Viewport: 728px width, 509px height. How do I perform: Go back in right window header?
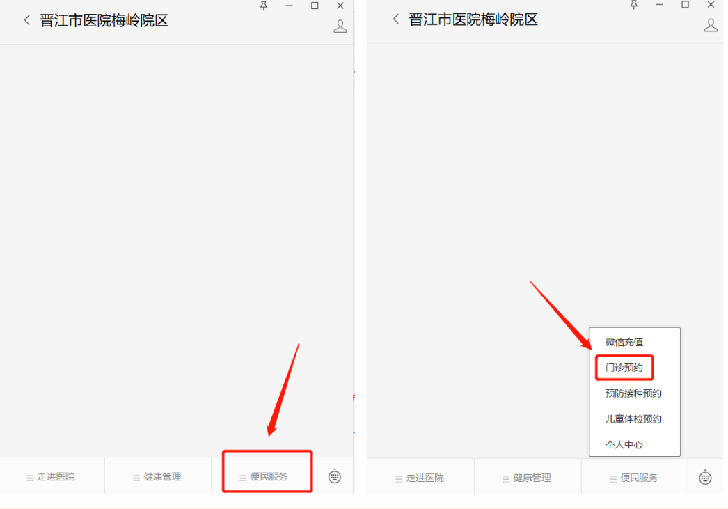[x=396, y=19]
